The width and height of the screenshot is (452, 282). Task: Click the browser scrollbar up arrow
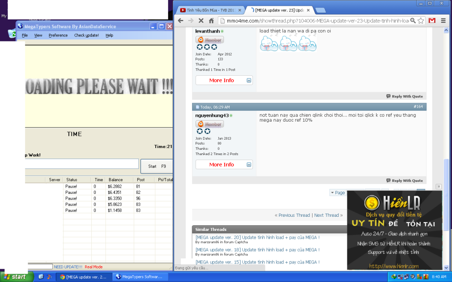tap(446, 30)
